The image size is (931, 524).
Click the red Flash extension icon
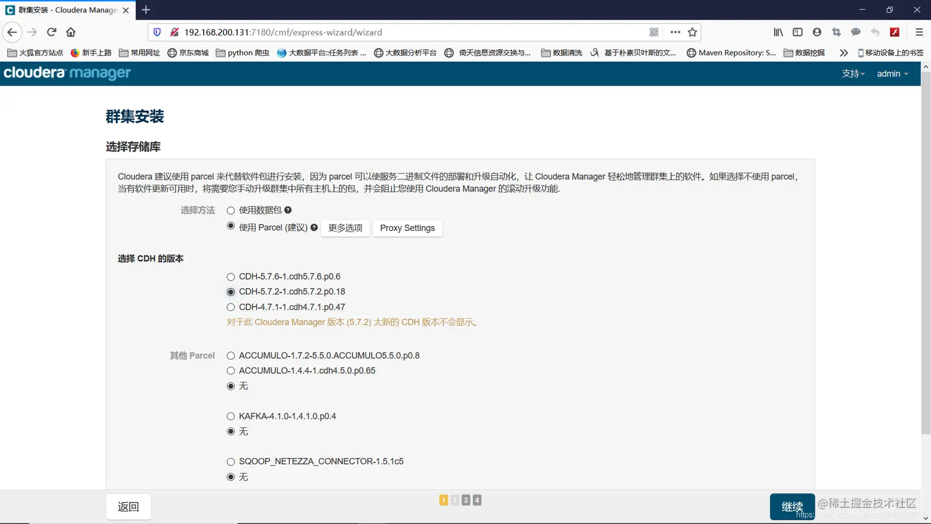coord(895,32)
